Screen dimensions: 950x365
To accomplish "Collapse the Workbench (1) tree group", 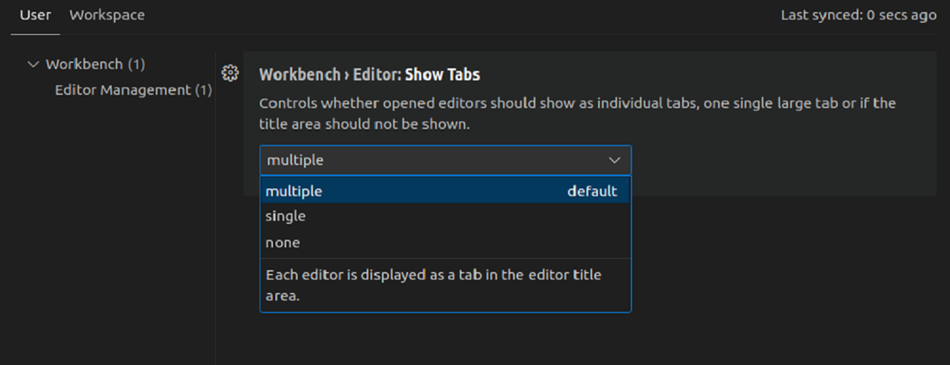I will coord(34,65).
